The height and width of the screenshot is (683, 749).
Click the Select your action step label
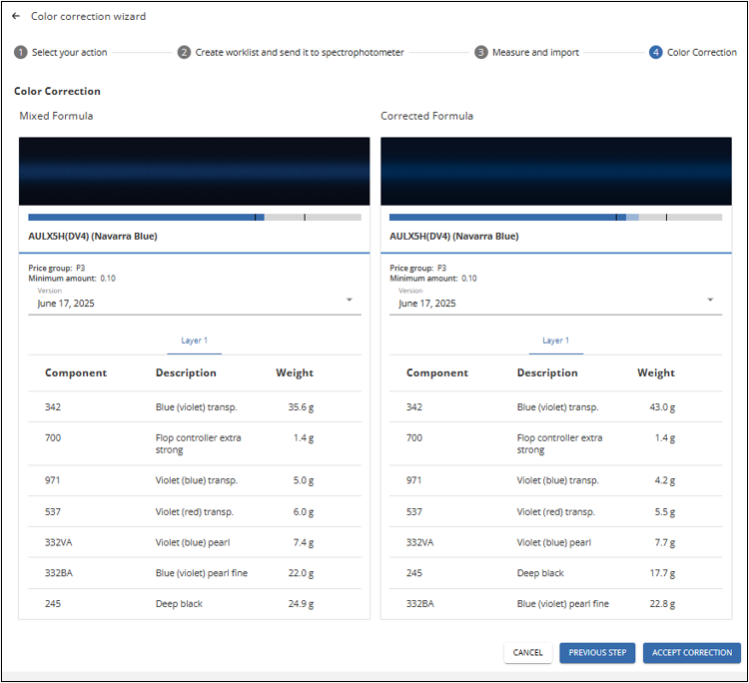[69, 53]
